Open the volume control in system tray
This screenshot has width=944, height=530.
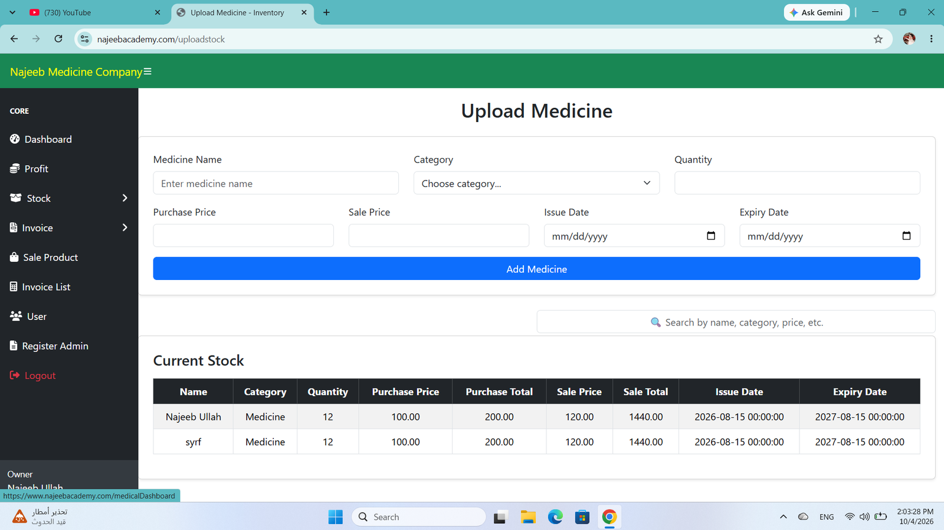[x=864, y=517]
